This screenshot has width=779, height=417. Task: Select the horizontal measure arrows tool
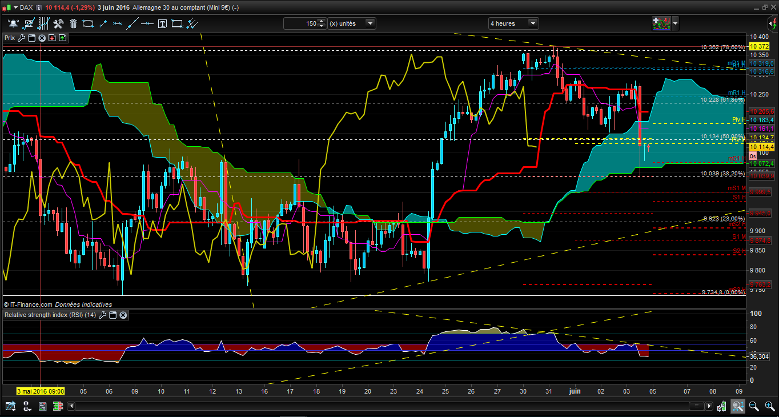118,23
